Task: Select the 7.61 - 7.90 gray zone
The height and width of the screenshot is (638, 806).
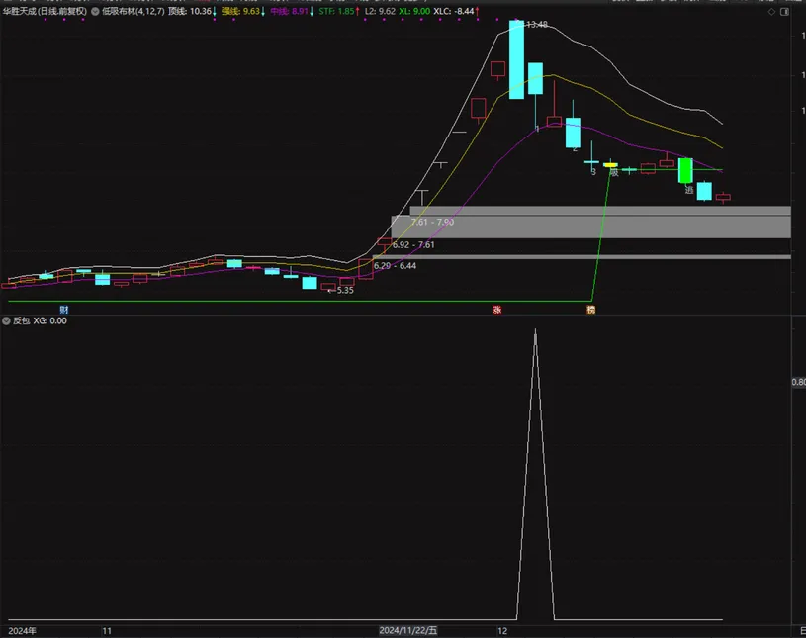Action: pyautogui.click(x=591, y=227)
